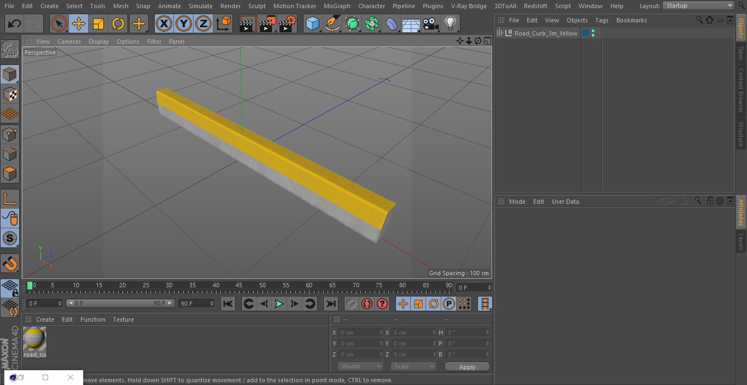Click Render View clapperboard icon
747x385 pixels.
click(248, 24)
